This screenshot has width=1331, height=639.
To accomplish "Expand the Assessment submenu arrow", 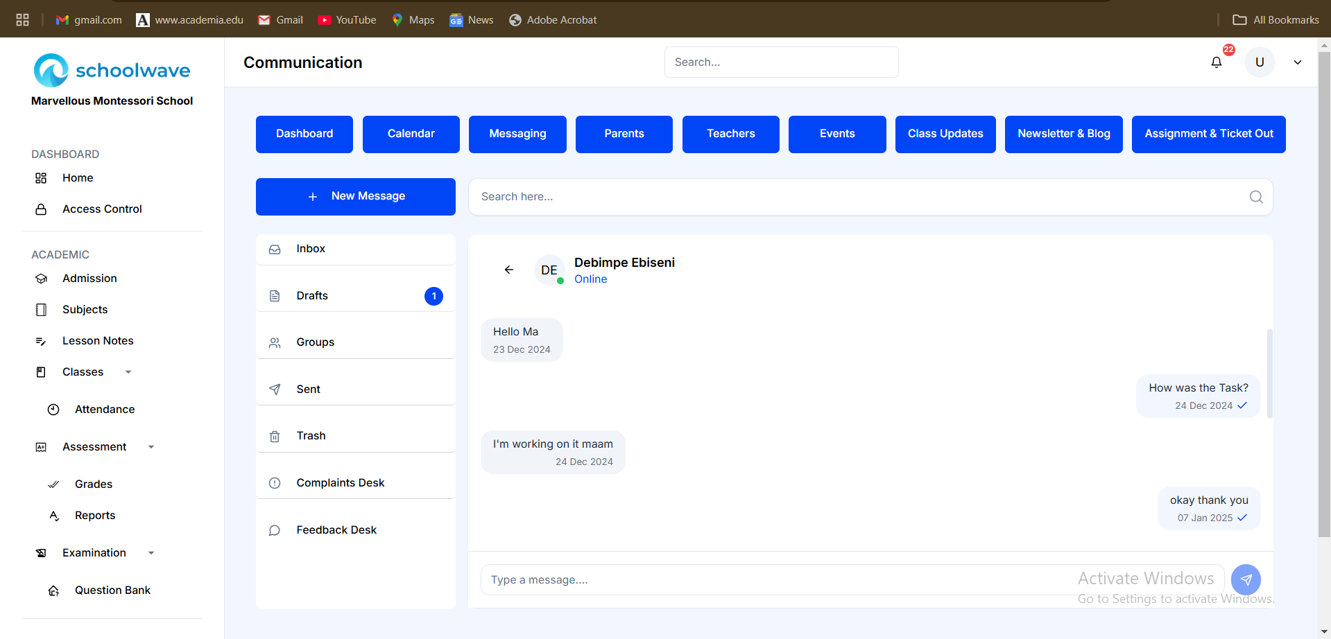I will [x=151, y=447].
